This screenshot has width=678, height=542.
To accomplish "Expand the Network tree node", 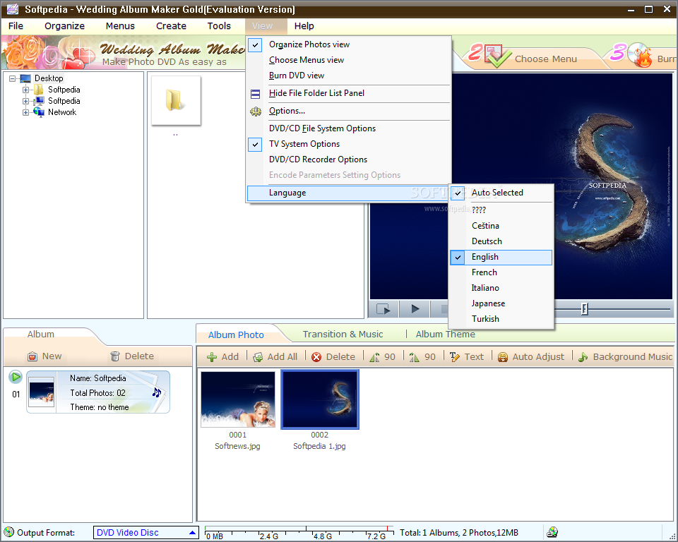I will click(x=25, y=112).
